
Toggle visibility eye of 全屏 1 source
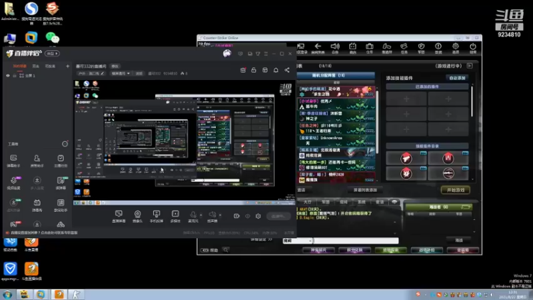click(8, 75)
